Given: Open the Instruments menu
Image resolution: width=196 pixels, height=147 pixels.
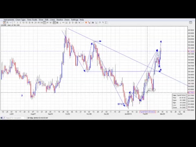Looking at the screenshot, I should pyautogui.click(x=9, y=20).
